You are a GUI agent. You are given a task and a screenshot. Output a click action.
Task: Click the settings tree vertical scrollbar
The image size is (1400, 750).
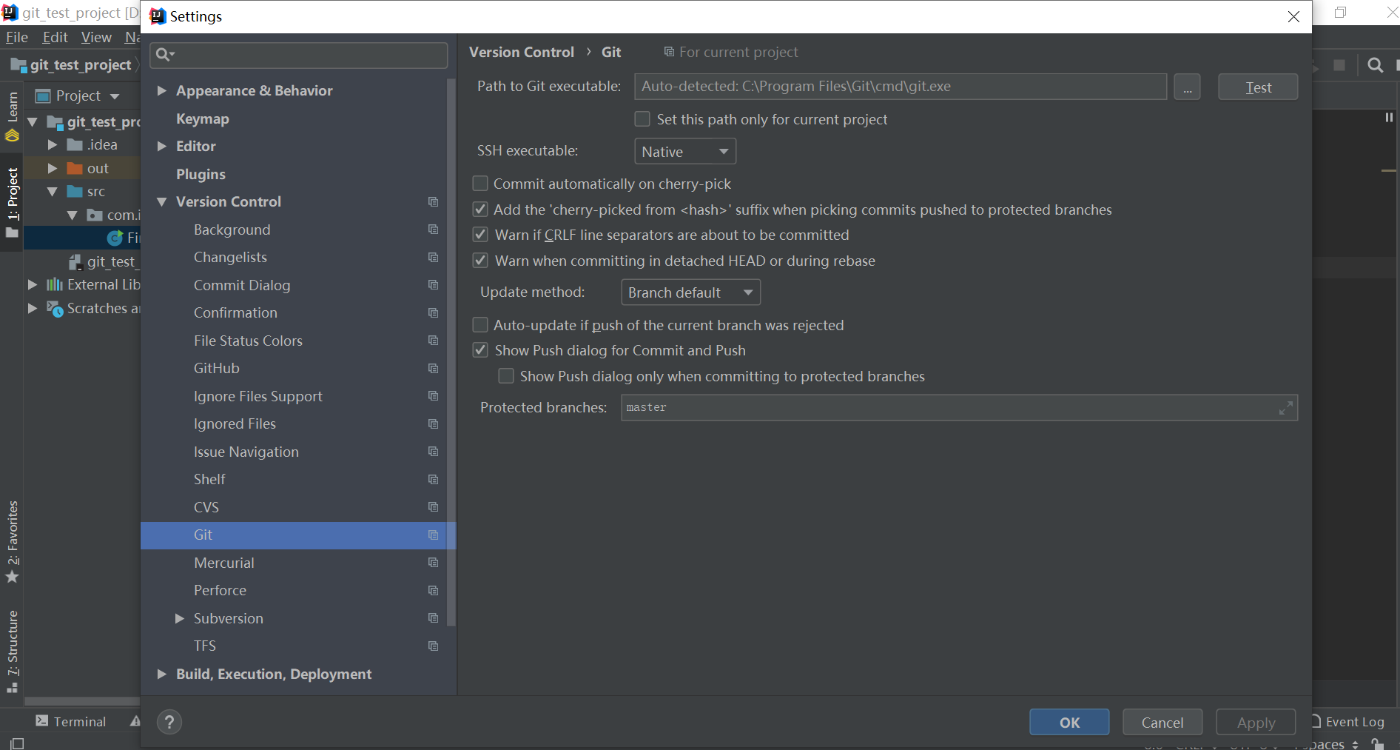451,352
